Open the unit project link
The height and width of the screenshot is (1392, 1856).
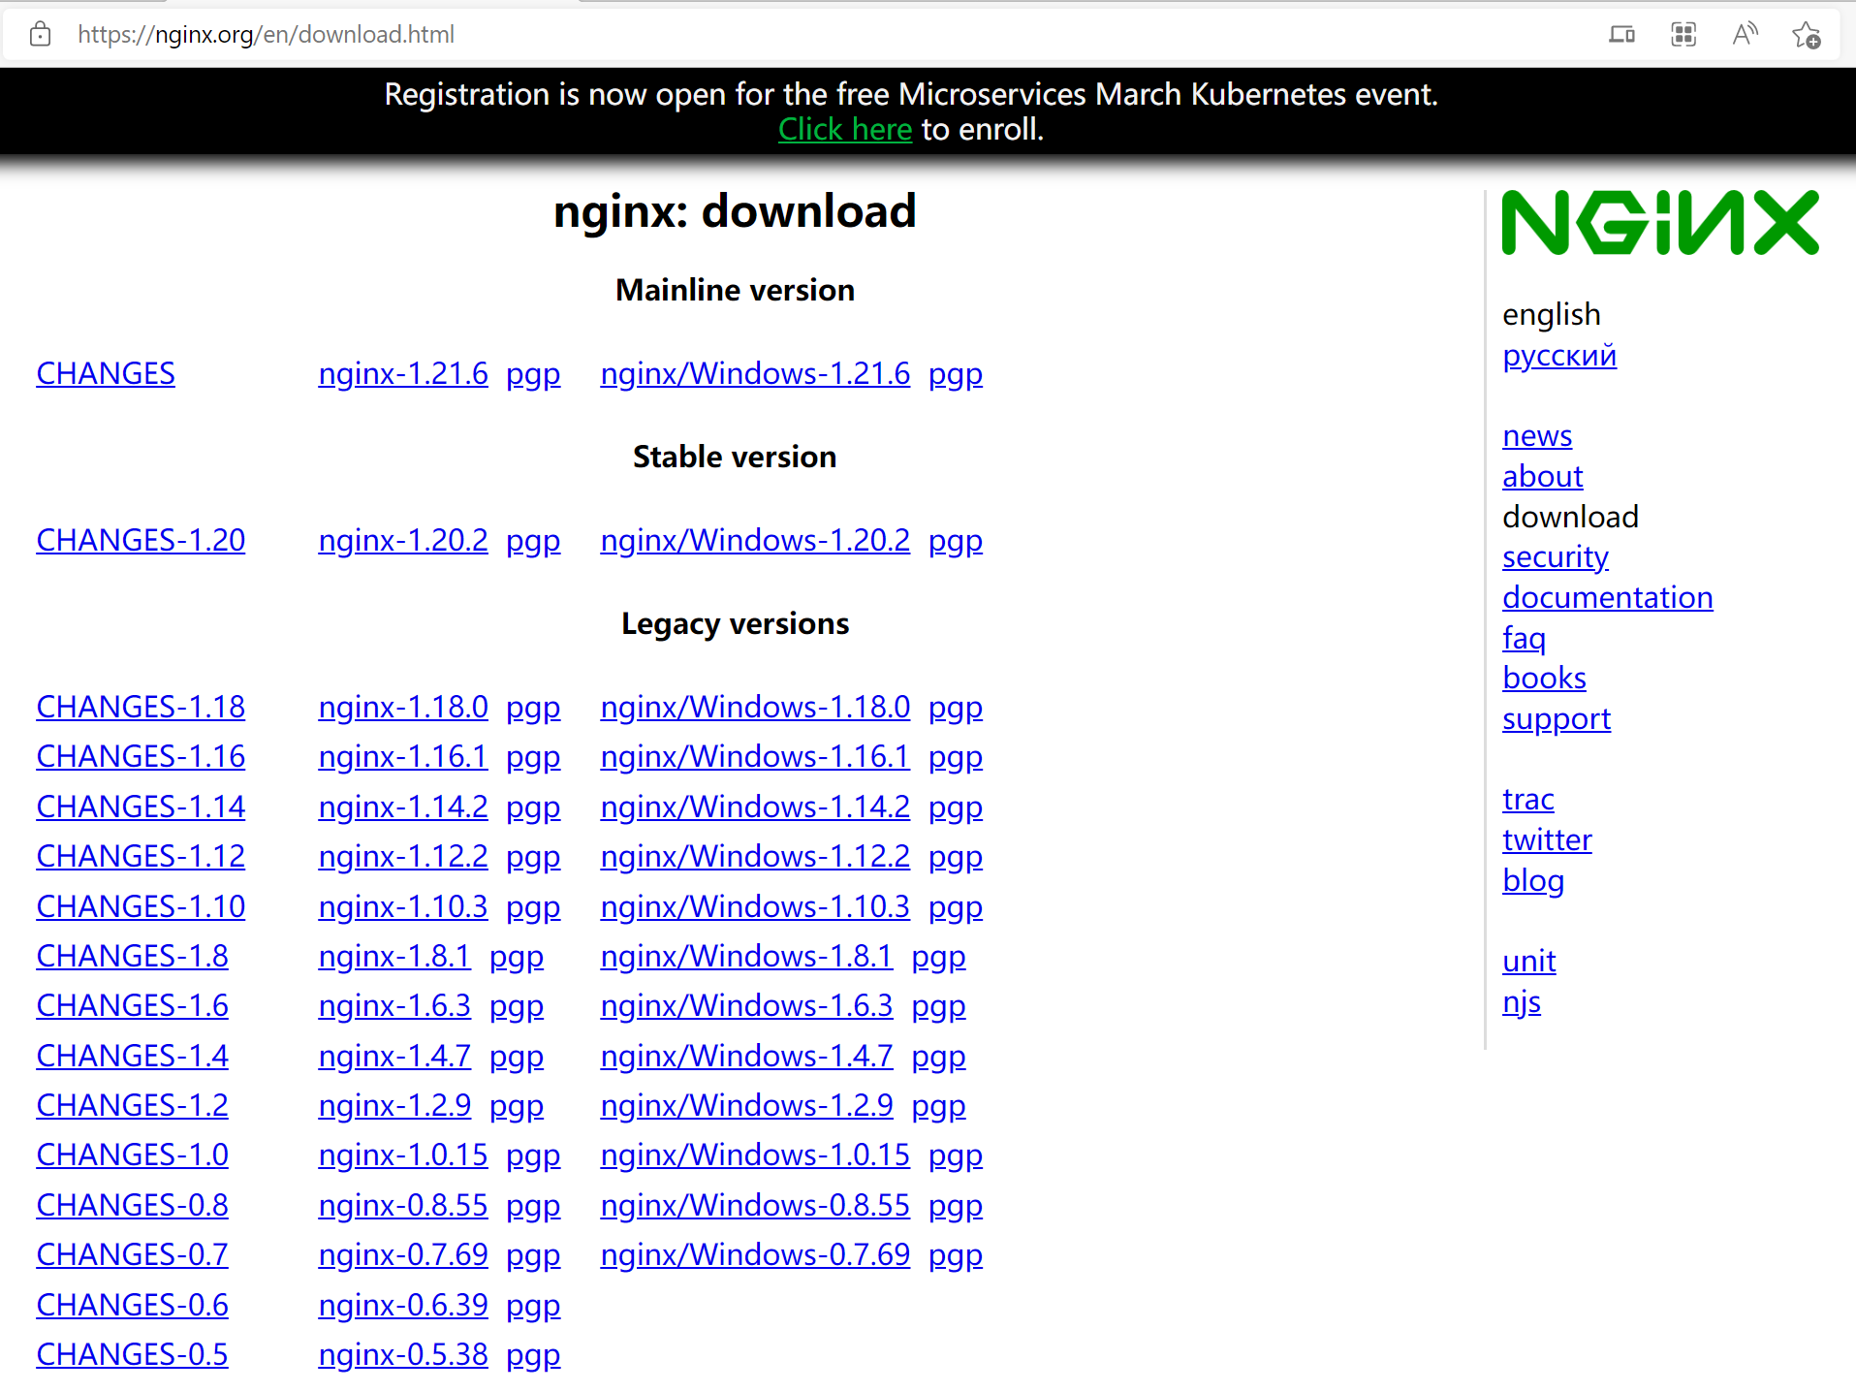tap(1529, 961)
